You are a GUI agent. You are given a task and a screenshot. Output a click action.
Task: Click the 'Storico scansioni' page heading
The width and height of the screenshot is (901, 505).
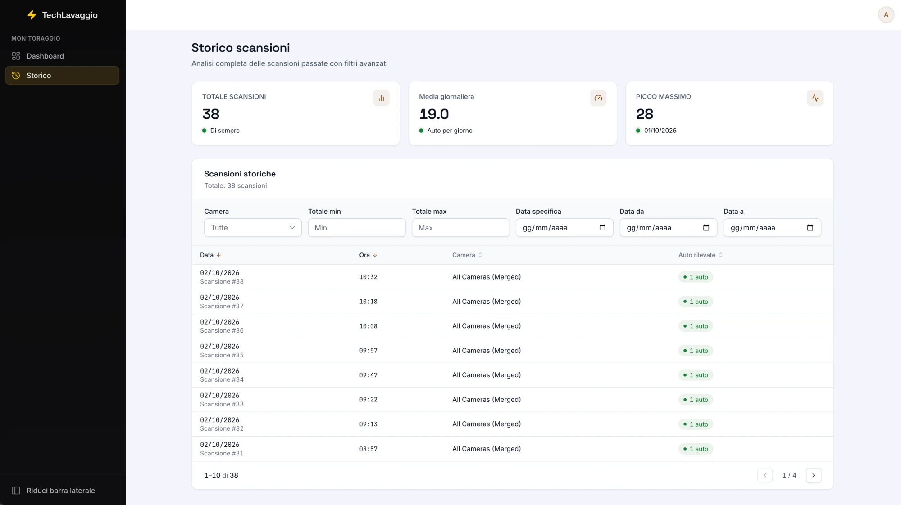[241, 48]
